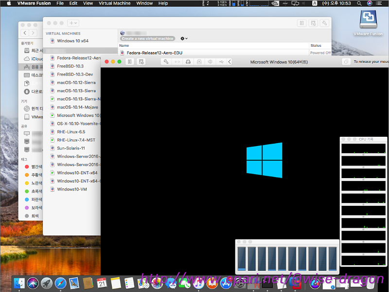The image size is (389, 292).
Task: Click the CPU history window title
Action: [x=366, y=139]
